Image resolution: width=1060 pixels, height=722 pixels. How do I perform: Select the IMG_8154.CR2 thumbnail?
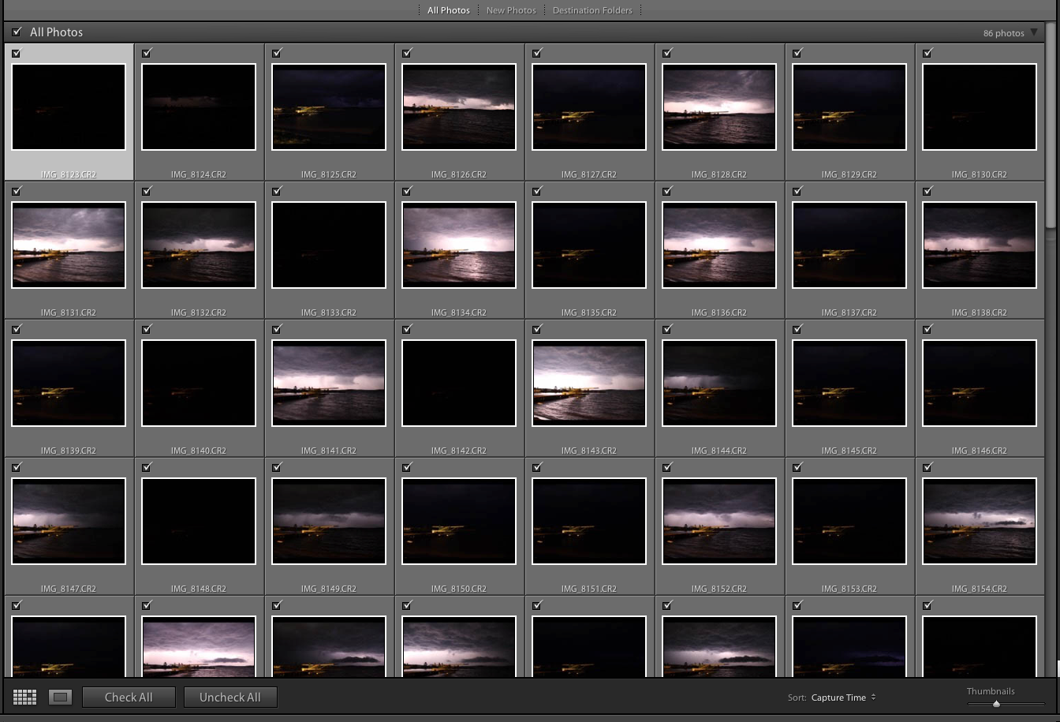click(x=980, y=521)
